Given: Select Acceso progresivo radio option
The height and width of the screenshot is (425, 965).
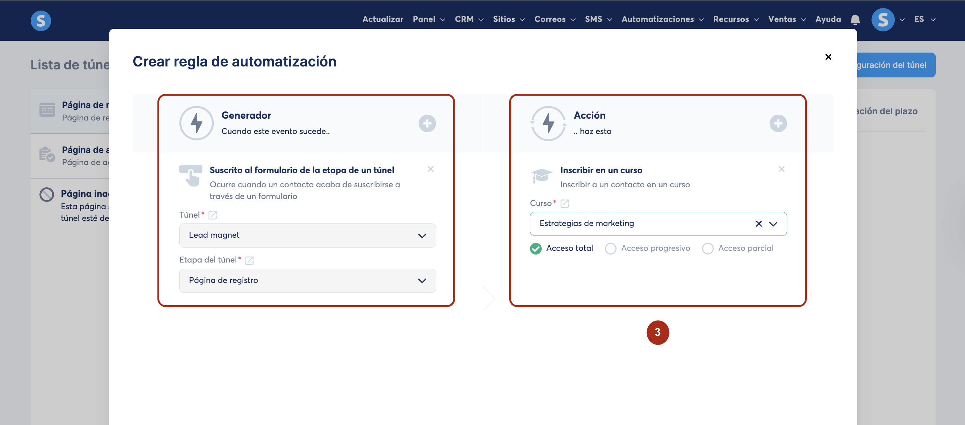Looking at the screenshot, I should point(611,249).
